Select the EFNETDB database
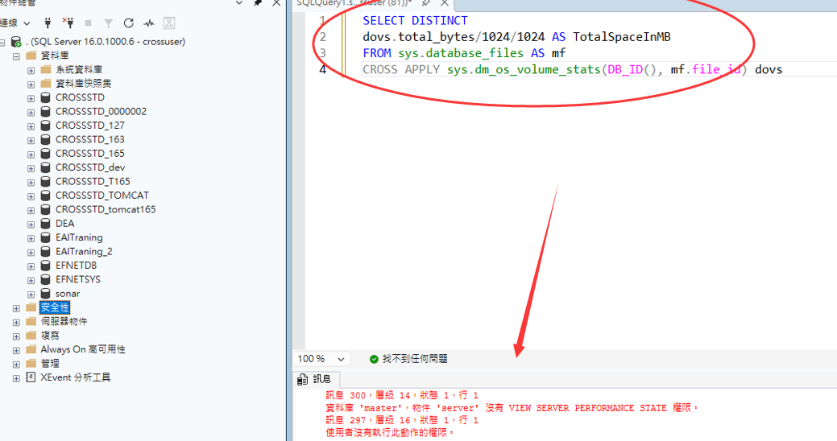Viewport: 837px width, 441px height. 76,266
